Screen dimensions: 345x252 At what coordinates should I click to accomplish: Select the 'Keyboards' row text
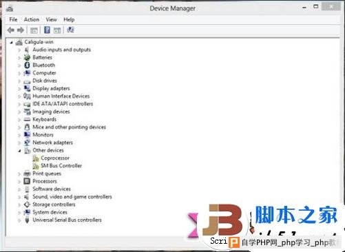click(x=45, y=119)
